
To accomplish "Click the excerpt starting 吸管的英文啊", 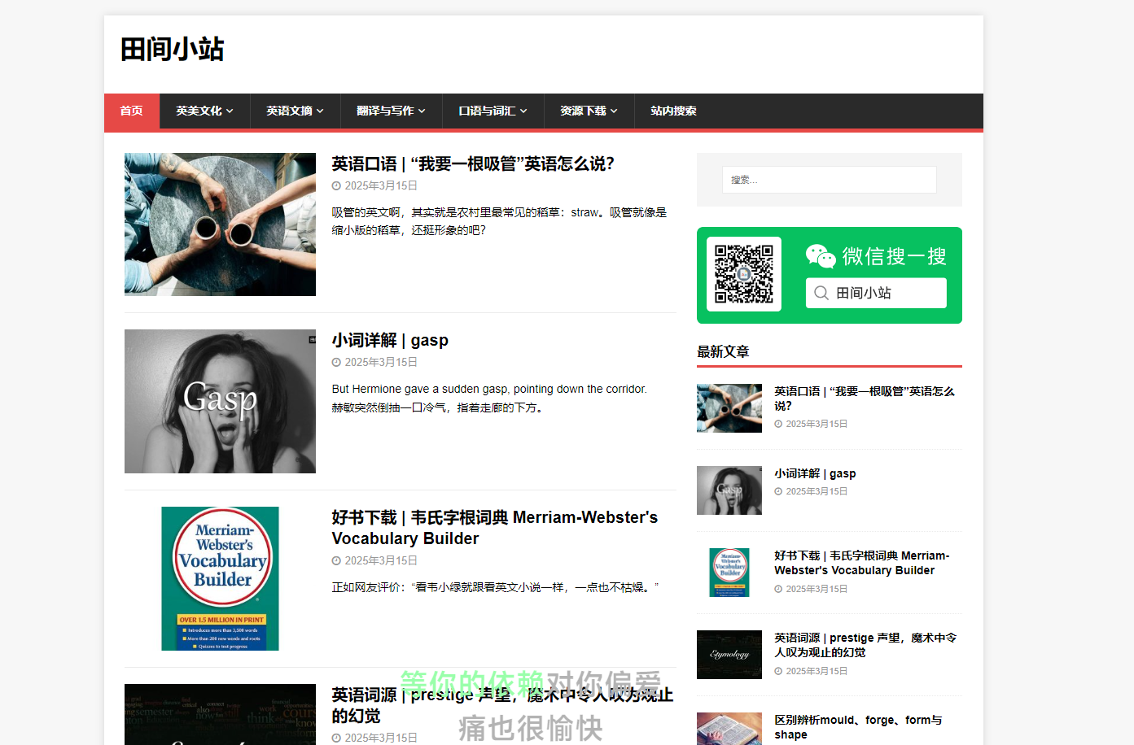I will (x=499, y=221).
